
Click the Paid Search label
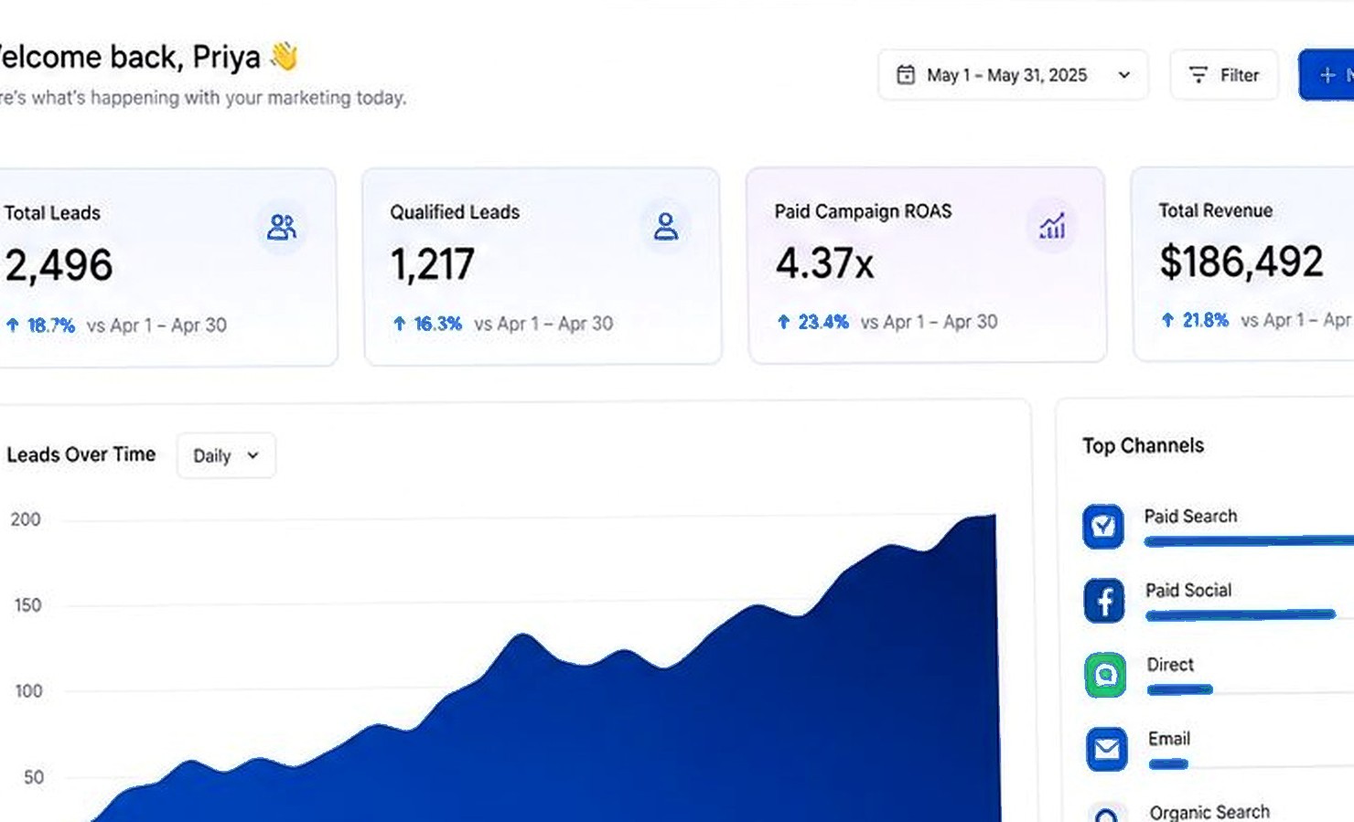(1190, 517)
